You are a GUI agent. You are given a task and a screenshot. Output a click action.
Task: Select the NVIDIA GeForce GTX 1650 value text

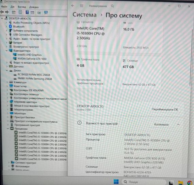pyautogui.click(x=145, y=158)
